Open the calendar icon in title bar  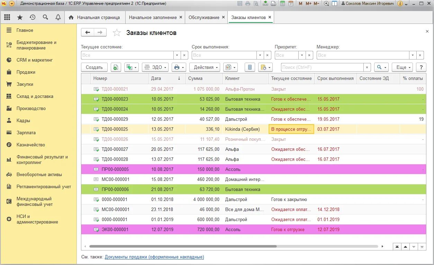click(291, 3)
